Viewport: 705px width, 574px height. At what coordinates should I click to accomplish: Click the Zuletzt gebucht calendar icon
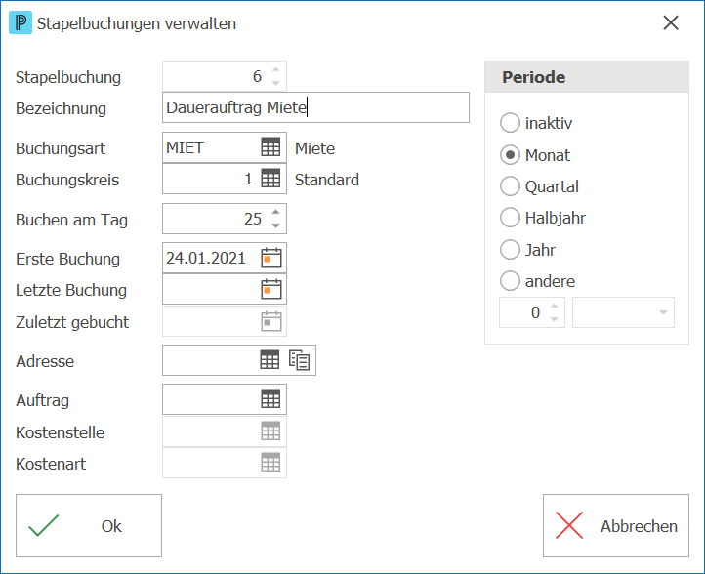pos(271,321)
